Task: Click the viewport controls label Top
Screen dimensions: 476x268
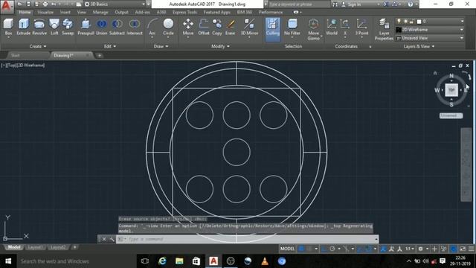Action: pyautogui.click(x=11, y=65)
